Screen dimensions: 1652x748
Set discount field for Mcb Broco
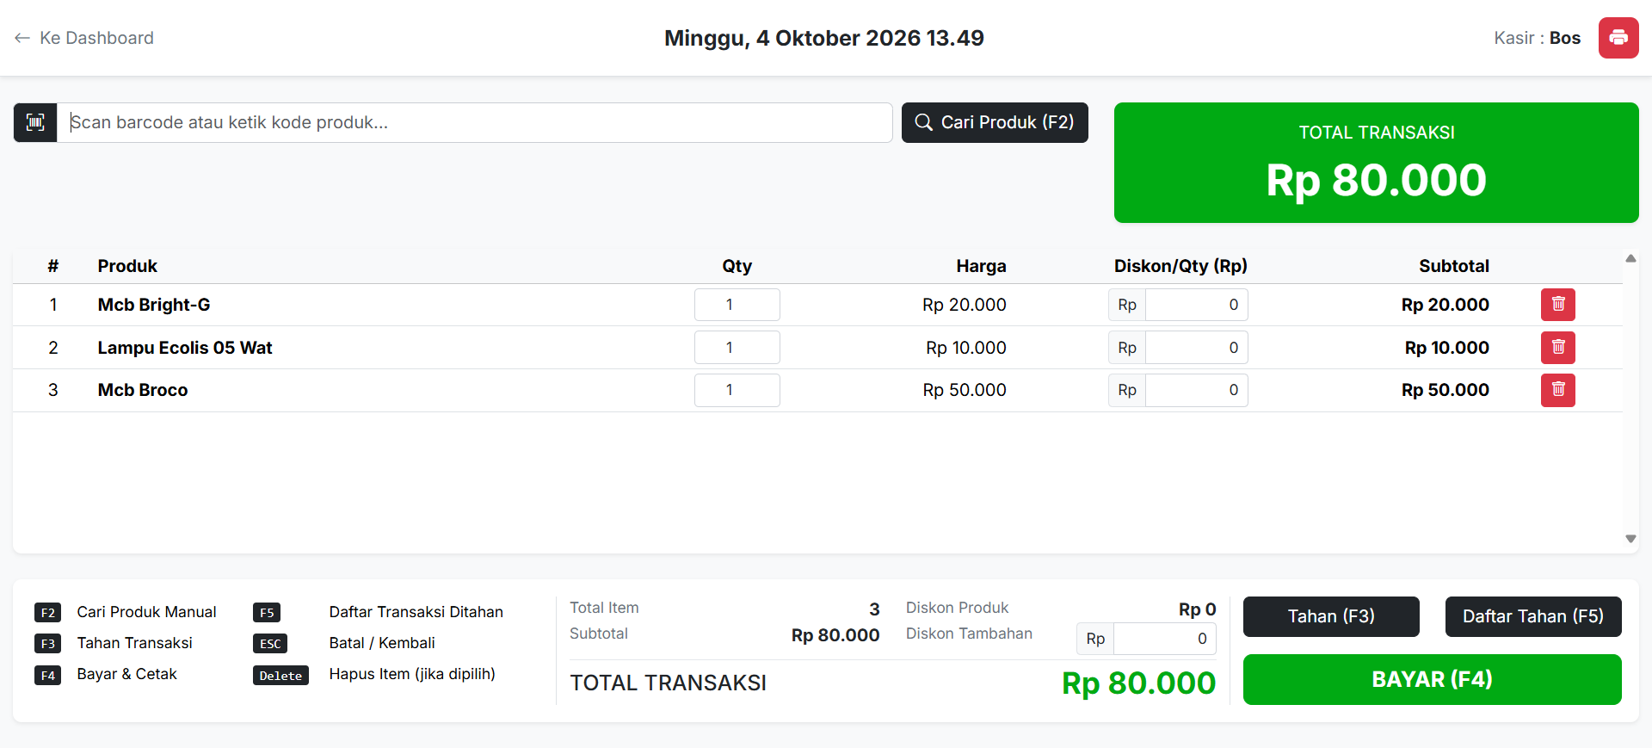pos(1196,390)
